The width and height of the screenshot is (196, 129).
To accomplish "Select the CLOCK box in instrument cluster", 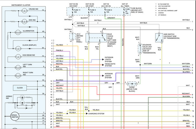I will [20, 88].
